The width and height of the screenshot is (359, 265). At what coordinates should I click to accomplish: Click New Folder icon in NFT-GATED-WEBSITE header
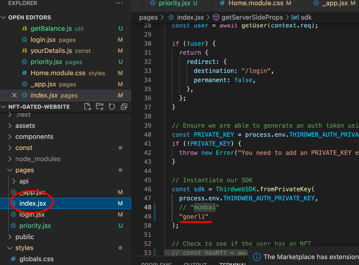100,107
